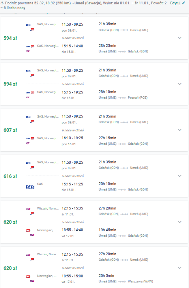This screenshot has width=189, height=288.
Task: Click the Norwegian airline icon in the first offer
Action: 32,29
